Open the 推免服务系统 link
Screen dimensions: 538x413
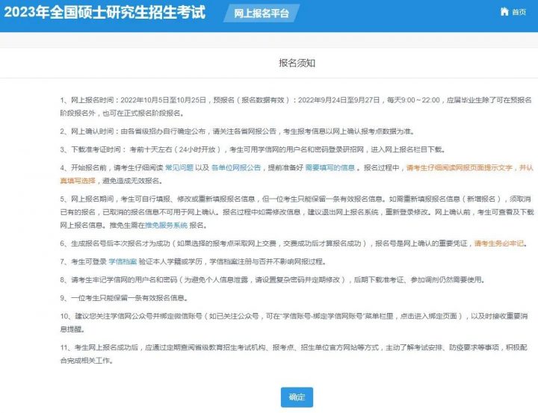(167, 226)
